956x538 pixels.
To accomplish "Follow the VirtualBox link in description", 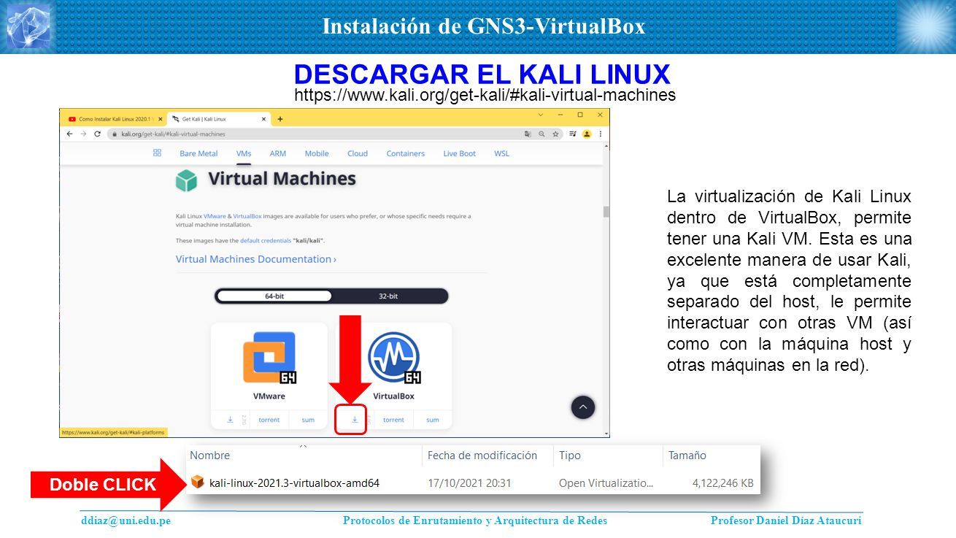I will [246, 217].
